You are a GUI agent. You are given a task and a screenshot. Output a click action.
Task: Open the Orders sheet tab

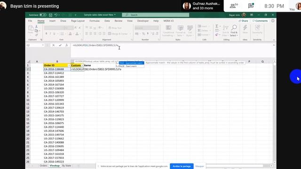[x=43, y=166]
